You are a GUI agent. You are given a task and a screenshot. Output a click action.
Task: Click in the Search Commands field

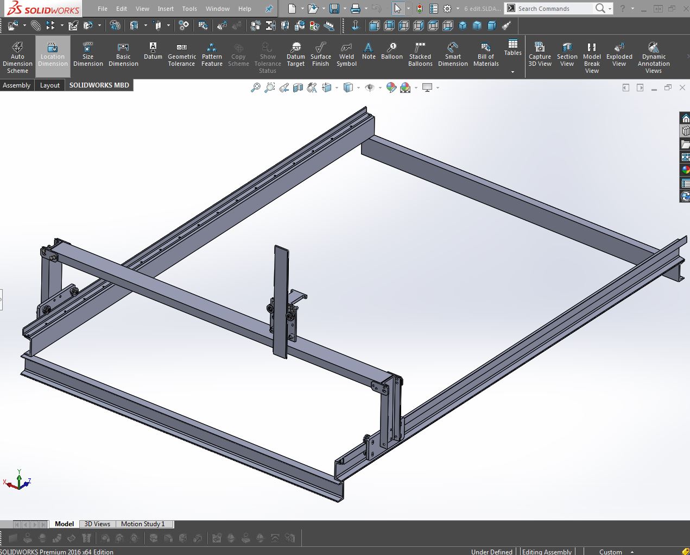[554, 9]
